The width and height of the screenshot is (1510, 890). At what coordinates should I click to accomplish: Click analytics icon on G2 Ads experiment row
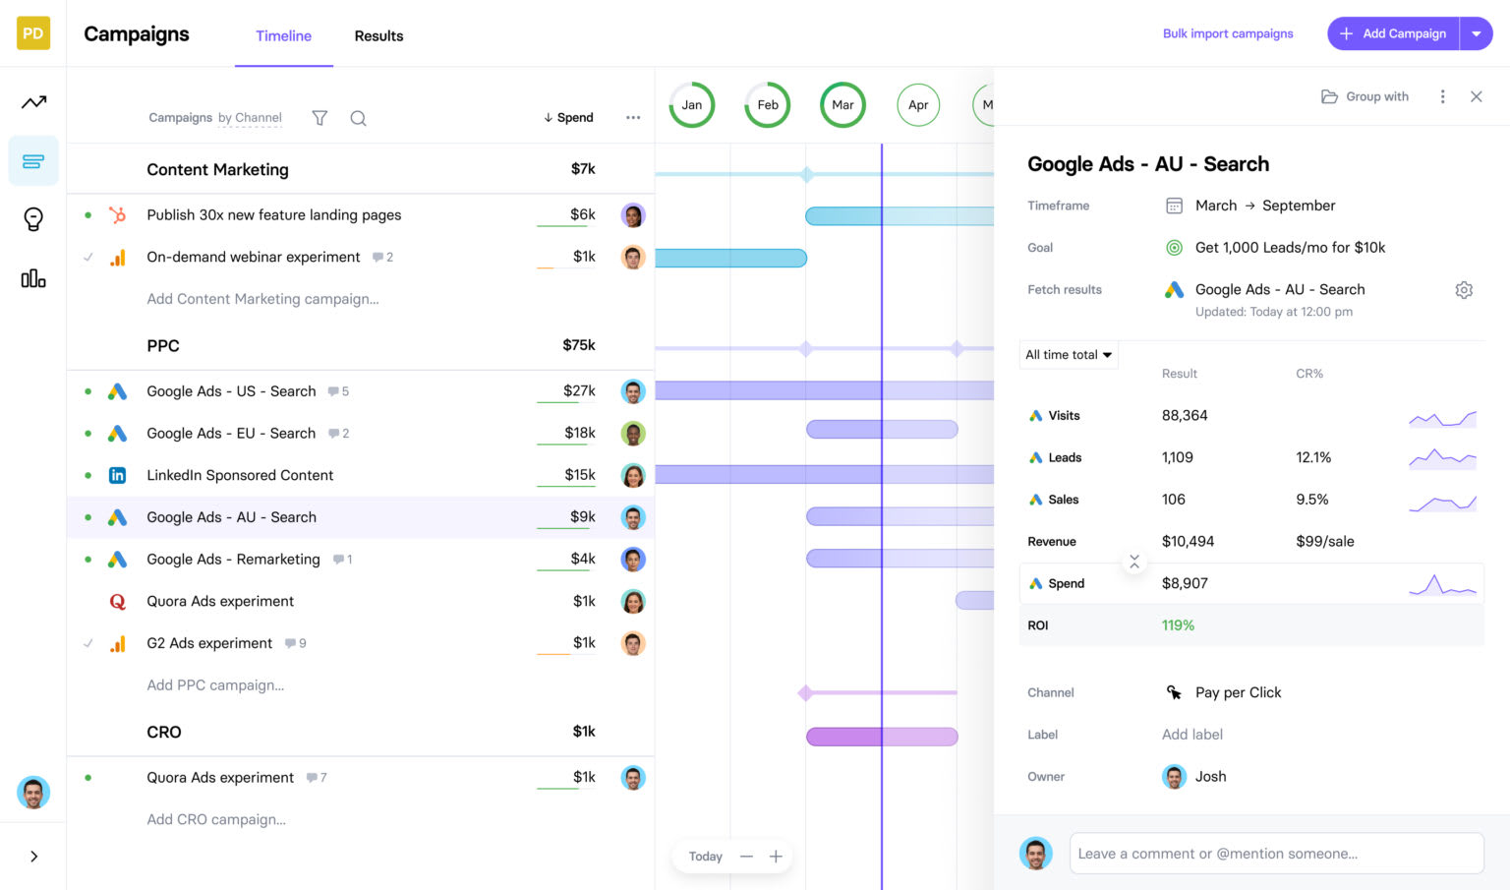(117, 644)
